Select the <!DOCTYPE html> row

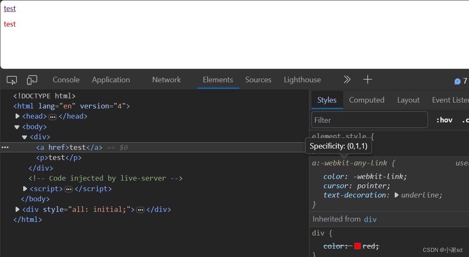[44, 96]
